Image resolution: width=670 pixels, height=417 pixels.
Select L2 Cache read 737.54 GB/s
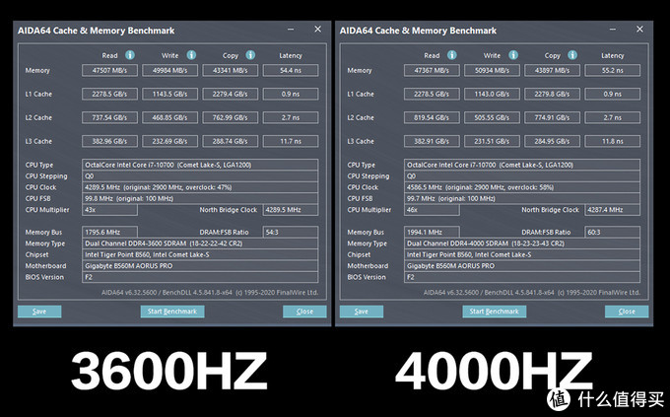109,117
